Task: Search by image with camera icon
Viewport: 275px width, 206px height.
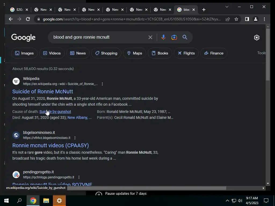Action: point(174,37)
